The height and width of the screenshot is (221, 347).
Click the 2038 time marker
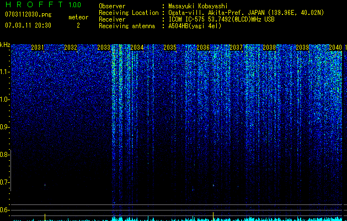(x=269, y=48)
